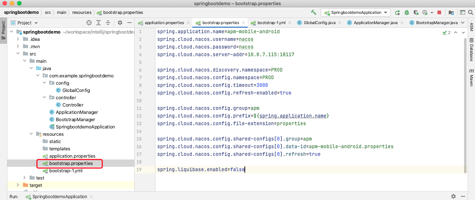Image resolution: width=475 pixels, height=200 pixels.
Task: Open the Database tool window
Action: tap(471, 50)
